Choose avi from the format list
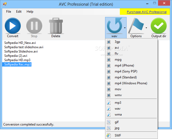172x139 pixels. point(131,48)
